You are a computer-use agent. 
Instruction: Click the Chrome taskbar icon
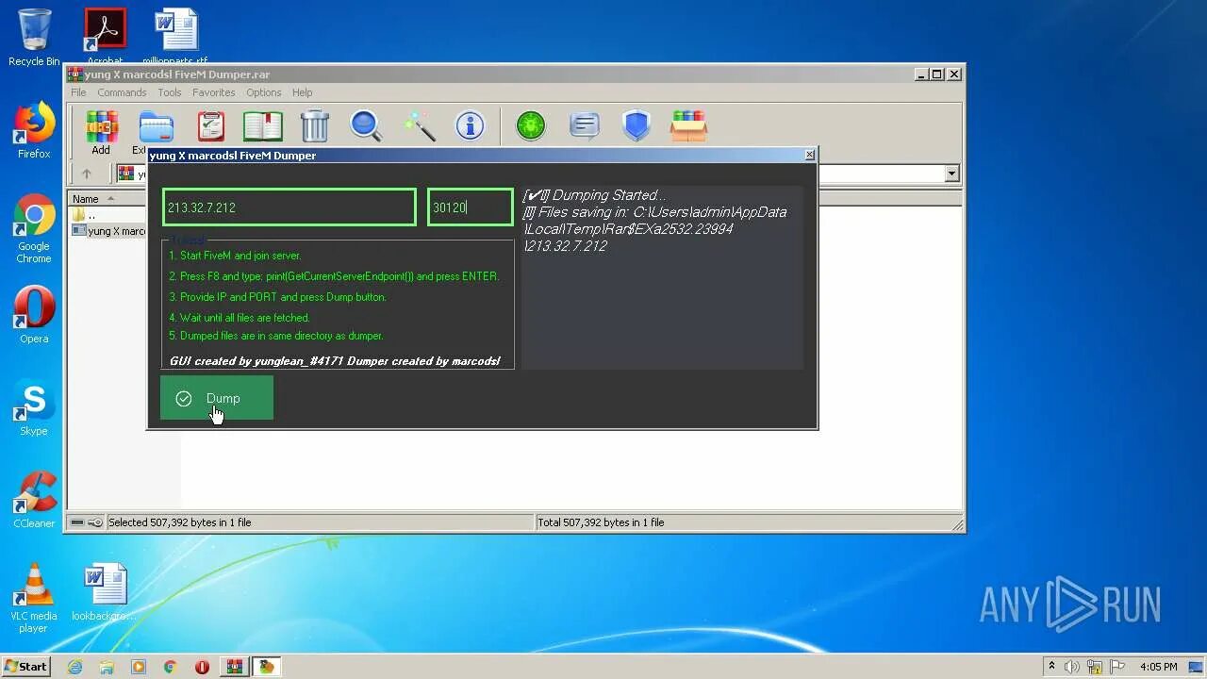click(x=171, y=667)
